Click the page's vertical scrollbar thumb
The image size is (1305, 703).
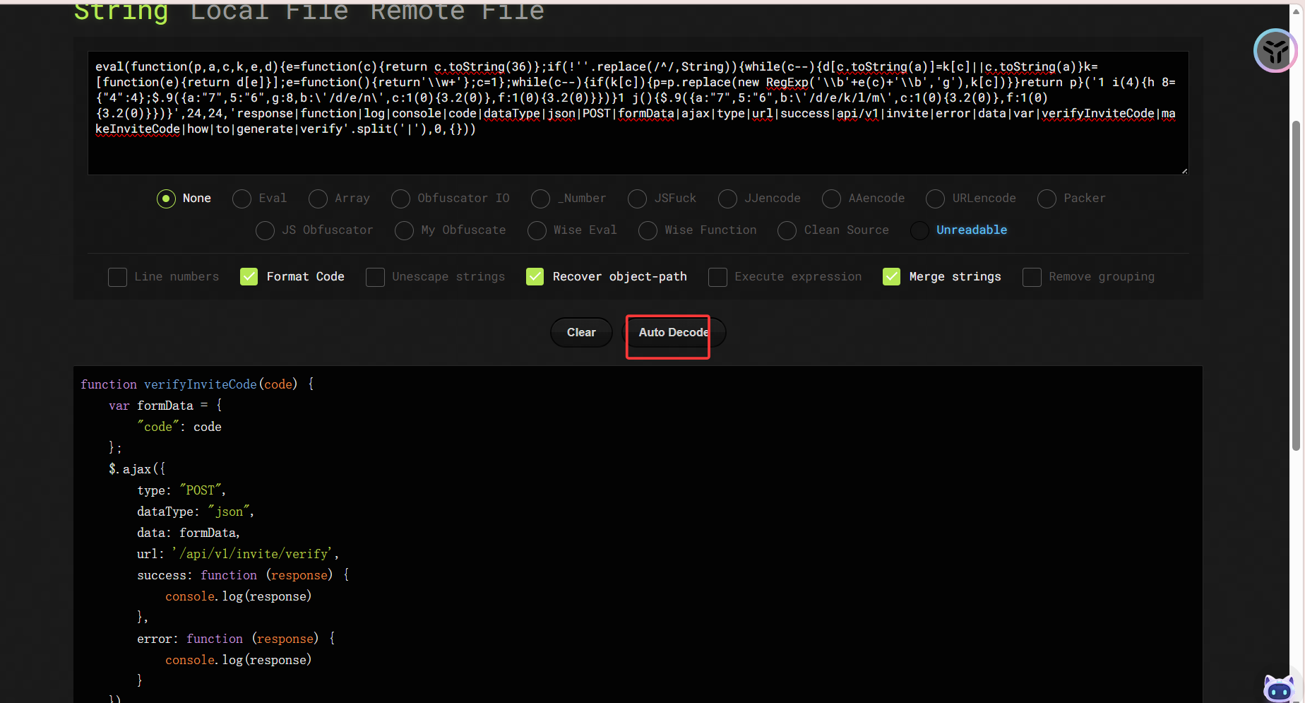1296,283
